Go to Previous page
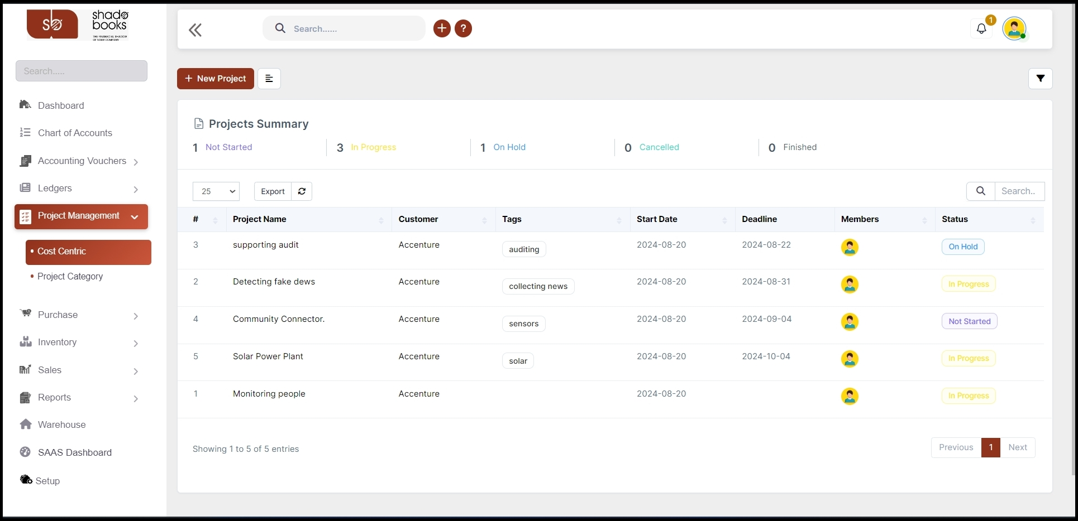 click(x=956, y=447)
